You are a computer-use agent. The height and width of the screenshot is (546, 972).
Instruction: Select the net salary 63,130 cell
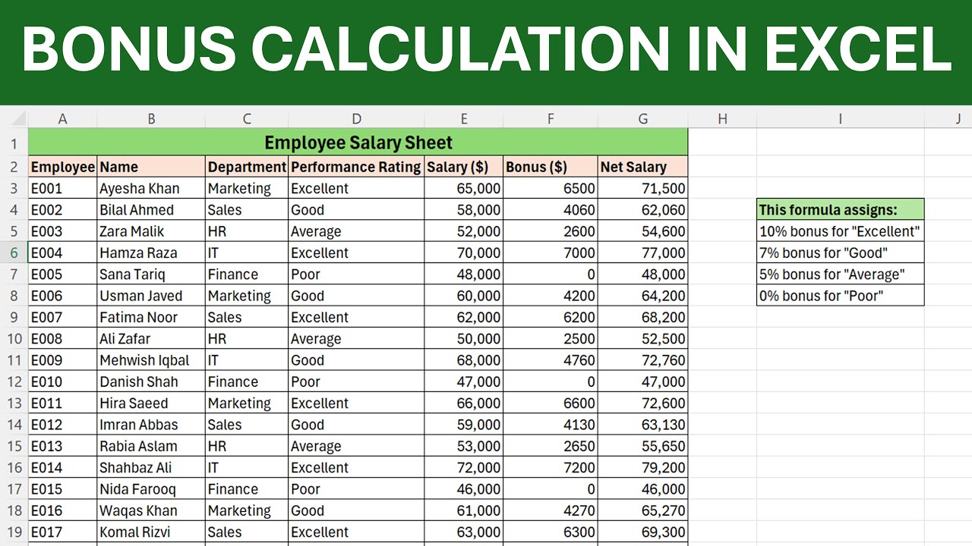[x=642, y=425]
